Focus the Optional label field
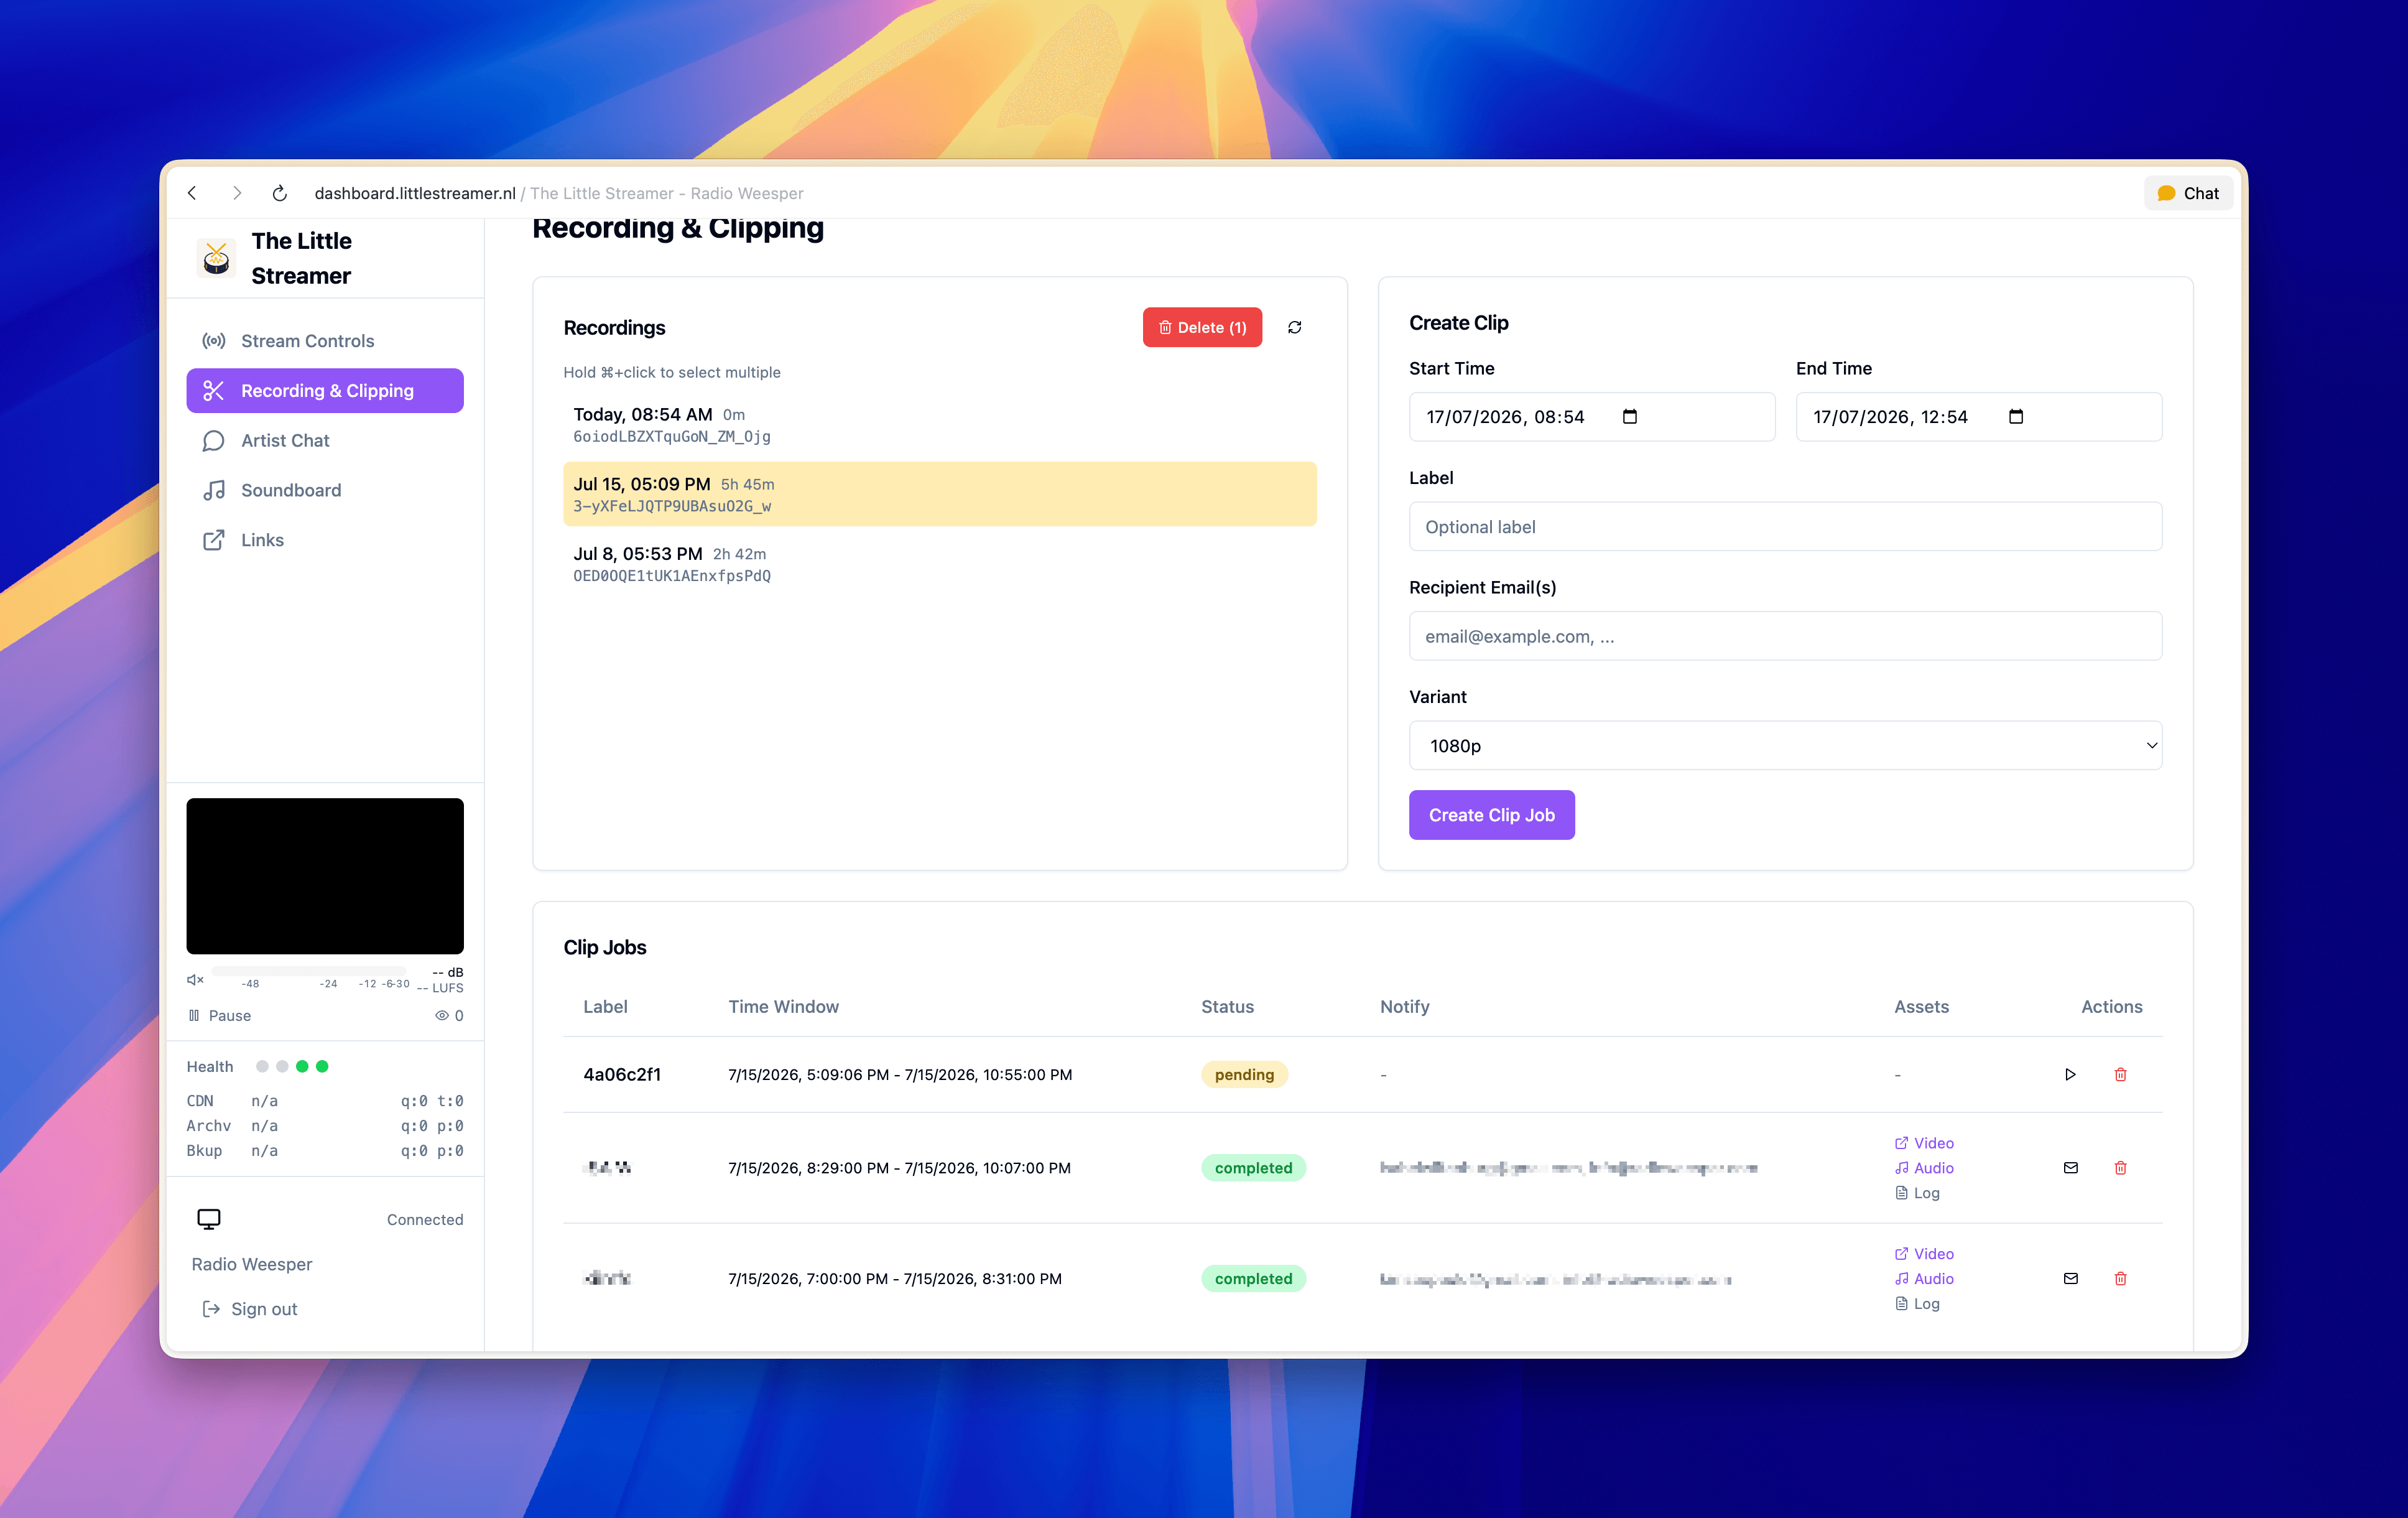The width and height of the screenshot is (2408, 1518). pyautogui.click(x=1786, y=526)
